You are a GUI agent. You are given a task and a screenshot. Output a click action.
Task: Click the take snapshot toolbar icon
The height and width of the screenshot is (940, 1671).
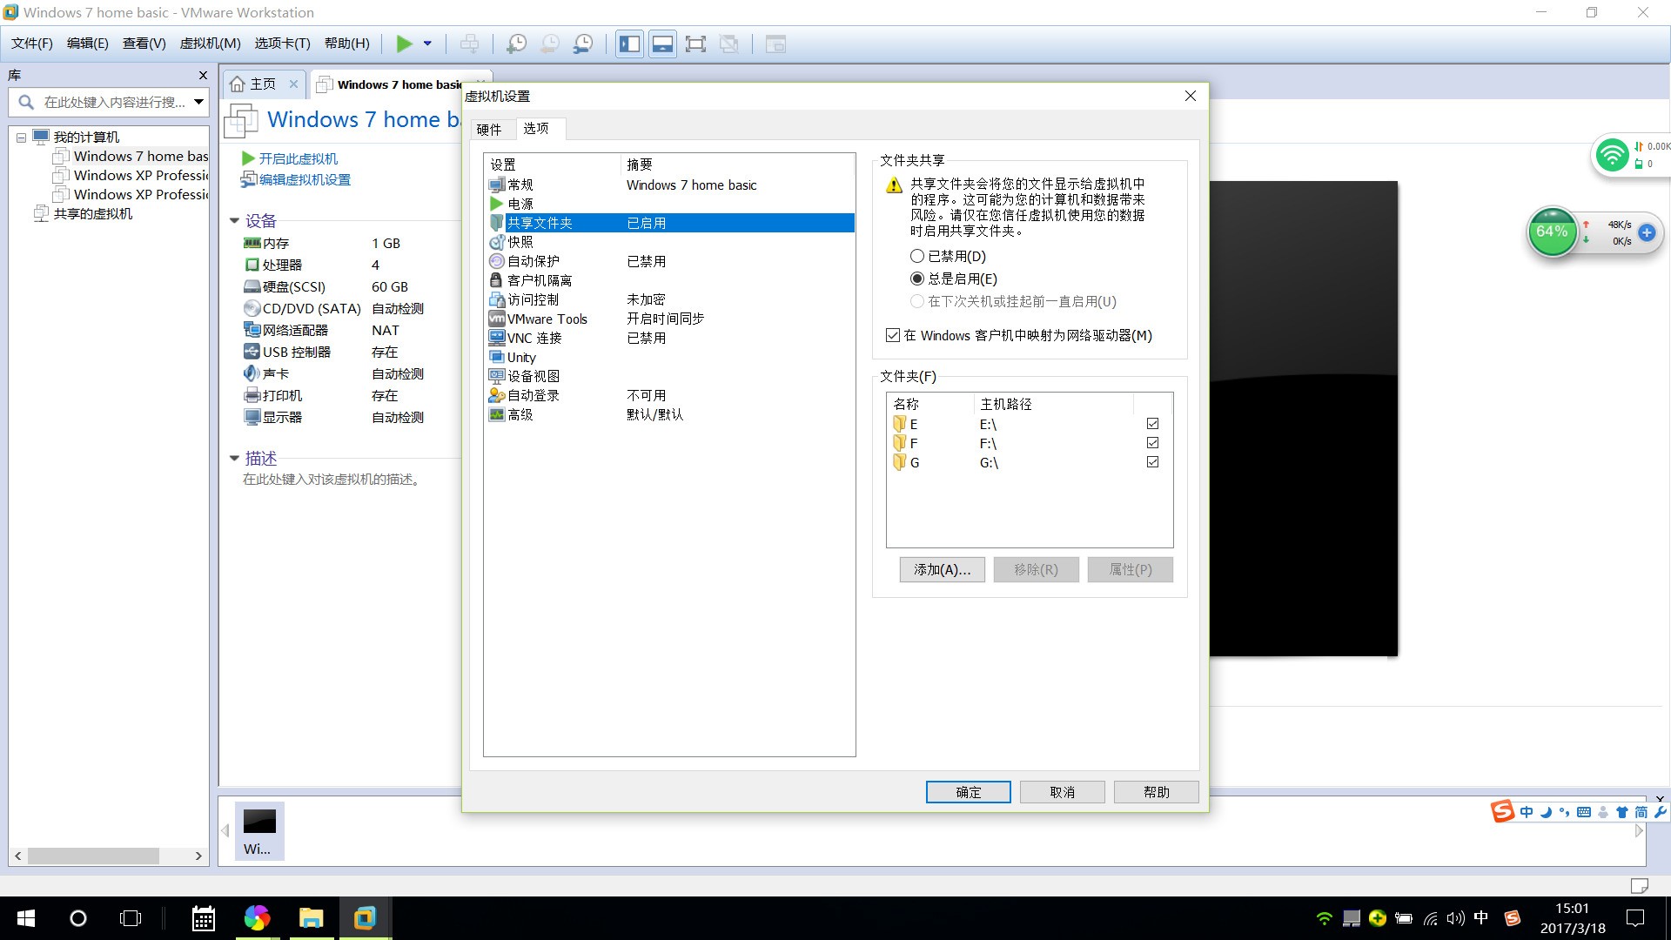516,44
